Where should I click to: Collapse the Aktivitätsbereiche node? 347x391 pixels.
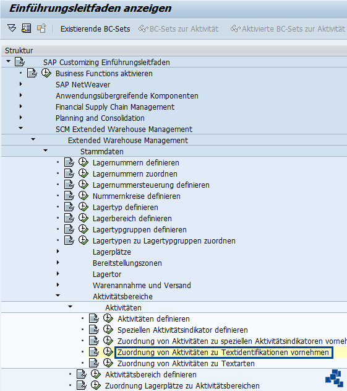tap(58, 296)
